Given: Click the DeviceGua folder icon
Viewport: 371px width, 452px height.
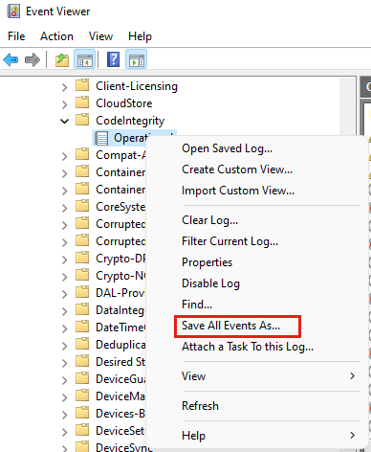Looking at the screenshot, I should tap(82, 378).
